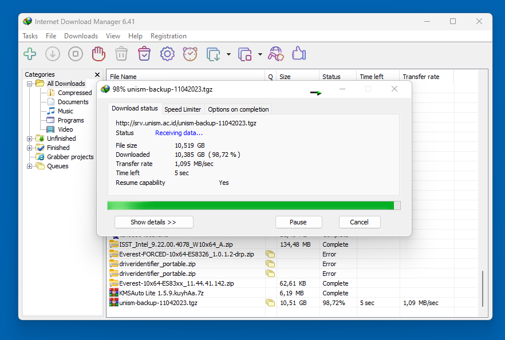Image resolution: width=505 pixels, height=340 pixels.
Task: Click Show details in download dialog
Action: coord(153,222)
